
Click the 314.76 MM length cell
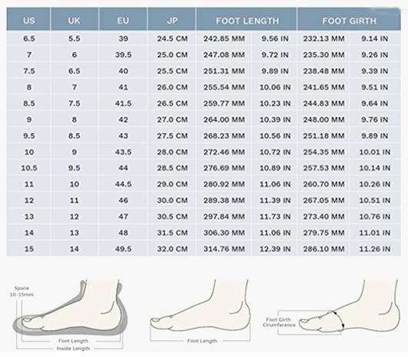coord(224,249)
